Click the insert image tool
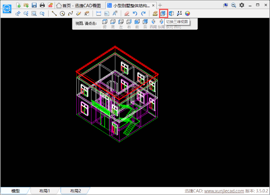Viewport: 270px width, 195px height. (x=107, y=13)
